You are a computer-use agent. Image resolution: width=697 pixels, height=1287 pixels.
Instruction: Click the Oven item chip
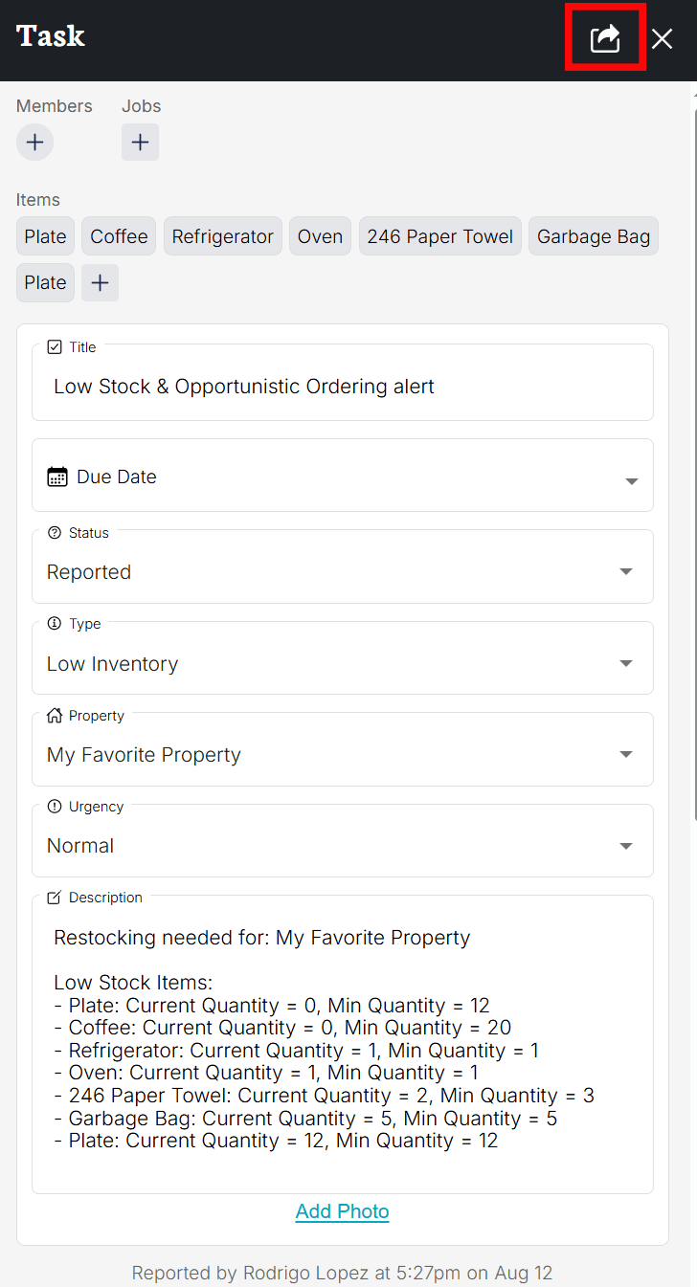tap(320, 236)
